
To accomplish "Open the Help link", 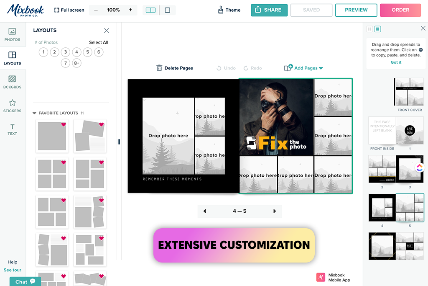I will pyautogui.click(x=12, y=262).
